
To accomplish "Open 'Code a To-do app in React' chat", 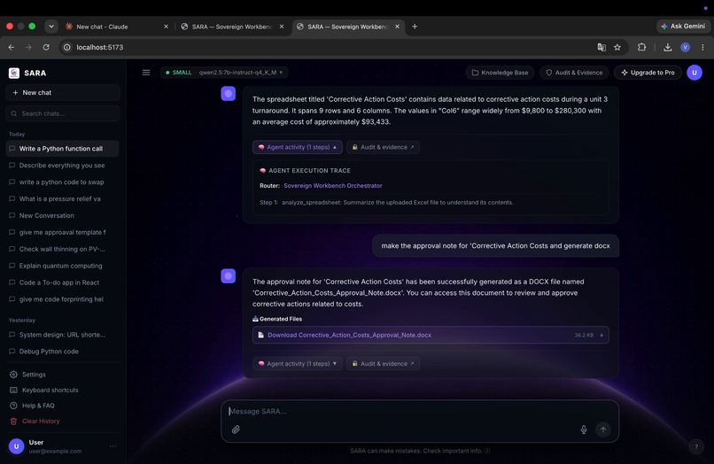I will click(x=62, y=282).
